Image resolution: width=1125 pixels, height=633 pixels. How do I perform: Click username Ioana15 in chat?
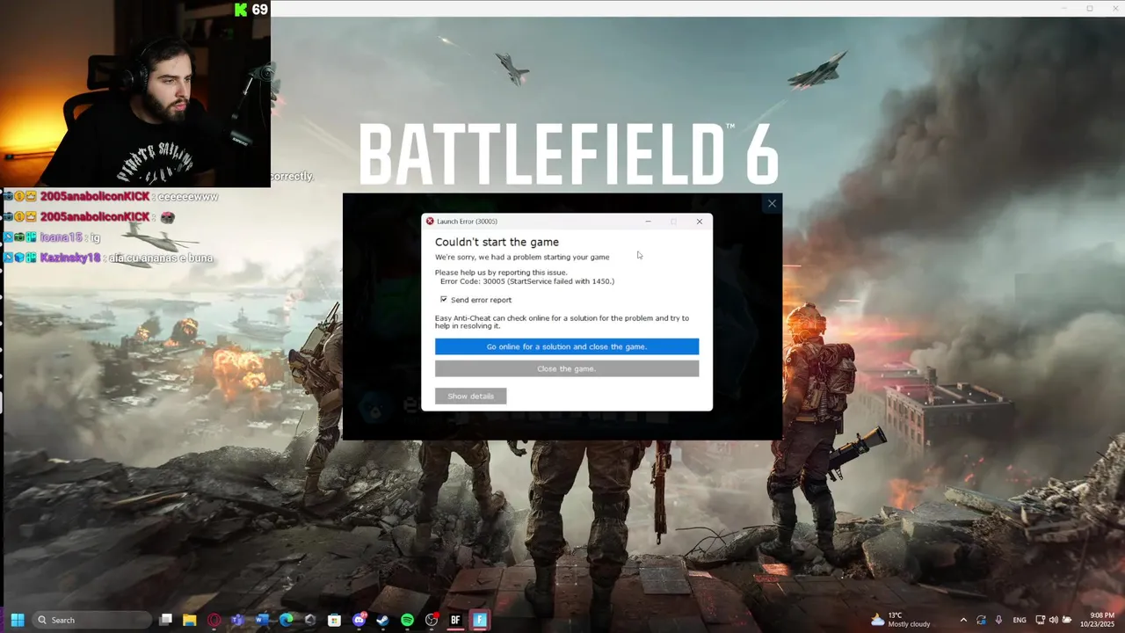[x=61, y=237]
